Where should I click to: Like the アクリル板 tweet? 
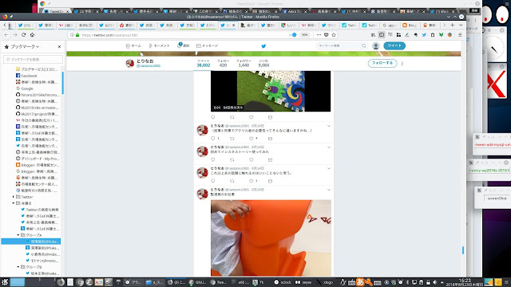point(252,139)
